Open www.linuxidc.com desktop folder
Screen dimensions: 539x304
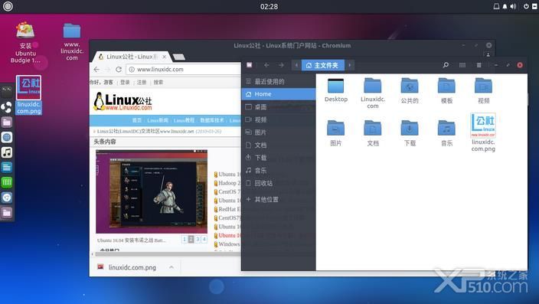tap(72, 41)
